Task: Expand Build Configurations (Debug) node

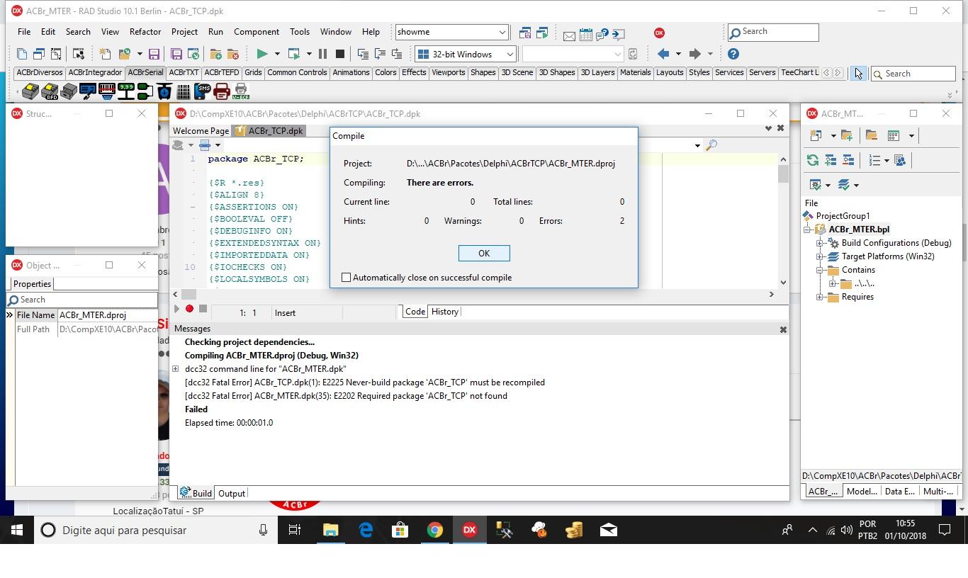Action: [820, 243]
